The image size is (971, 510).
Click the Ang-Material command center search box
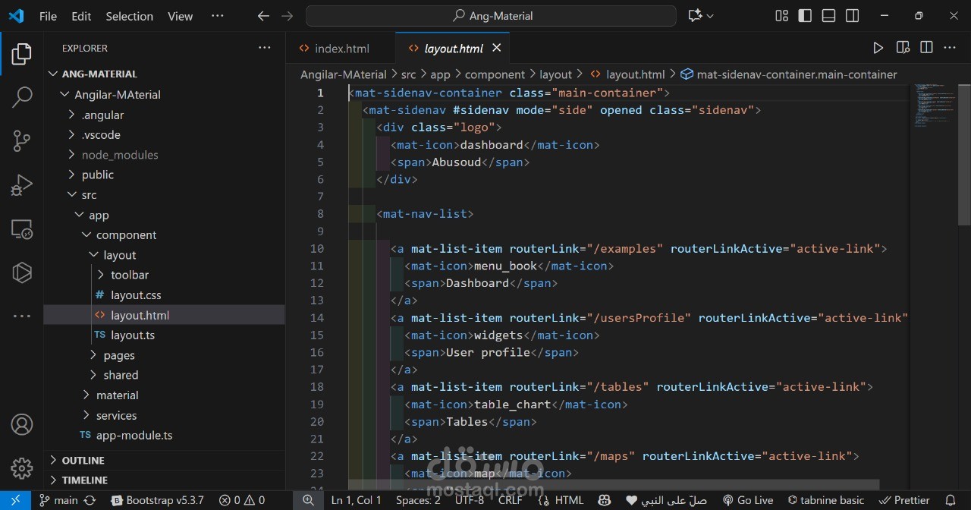click(491, 16)
